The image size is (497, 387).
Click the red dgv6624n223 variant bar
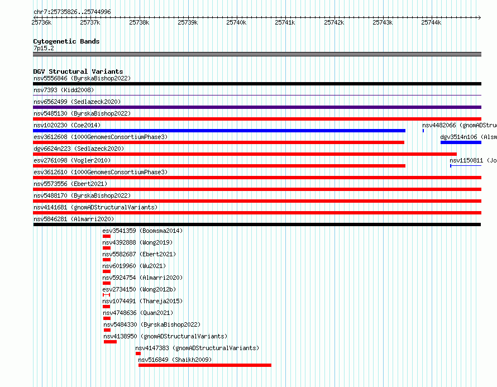pos(245,154)
